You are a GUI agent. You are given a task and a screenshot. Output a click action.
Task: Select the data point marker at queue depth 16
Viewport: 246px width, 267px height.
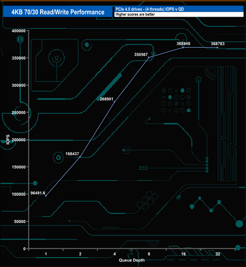(183, 47)
